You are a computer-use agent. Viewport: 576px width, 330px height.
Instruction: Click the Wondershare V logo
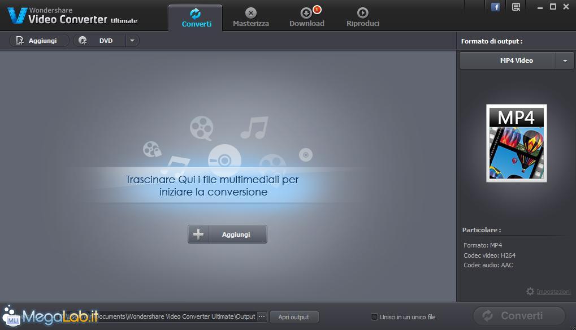pos(18,15)
